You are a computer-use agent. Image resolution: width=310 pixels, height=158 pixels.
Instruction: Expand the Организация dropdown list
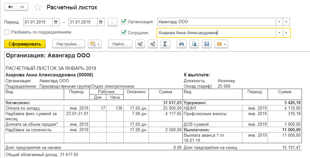point(279,22)
